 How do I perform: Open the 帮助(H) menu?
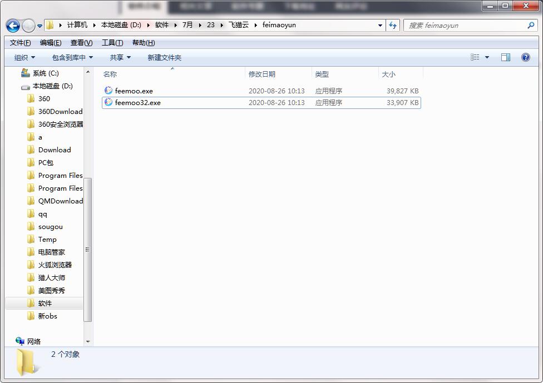coord(144,43)
